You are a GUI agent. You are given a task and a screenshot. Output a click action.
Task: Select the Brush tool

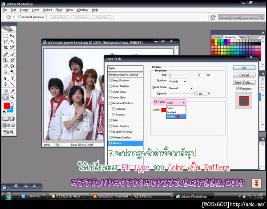click(12, 54)
